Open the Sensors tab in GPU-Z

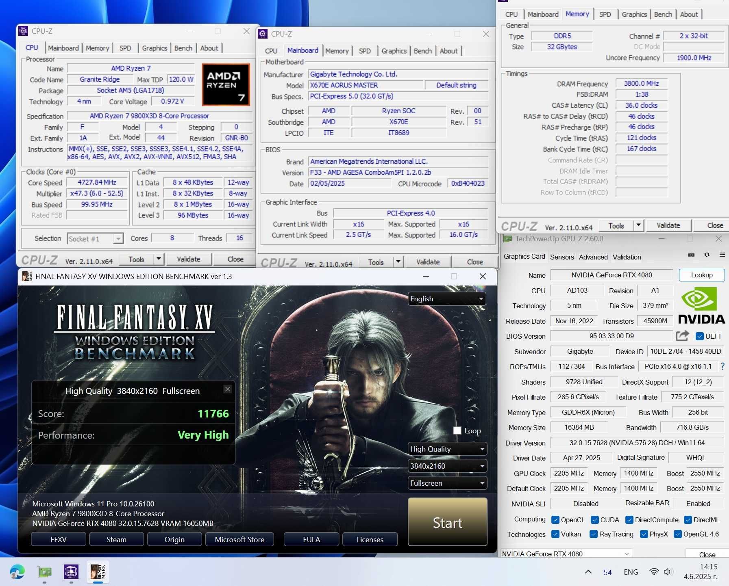point(562,257)
